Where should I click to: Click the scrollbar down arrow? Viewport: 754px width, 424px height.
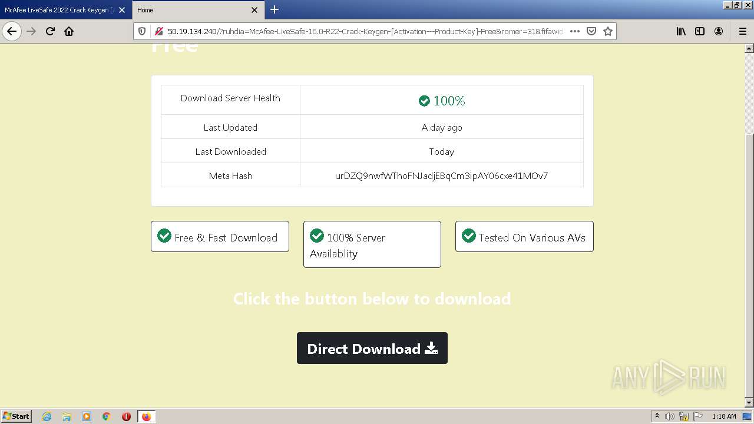point(749,403)
